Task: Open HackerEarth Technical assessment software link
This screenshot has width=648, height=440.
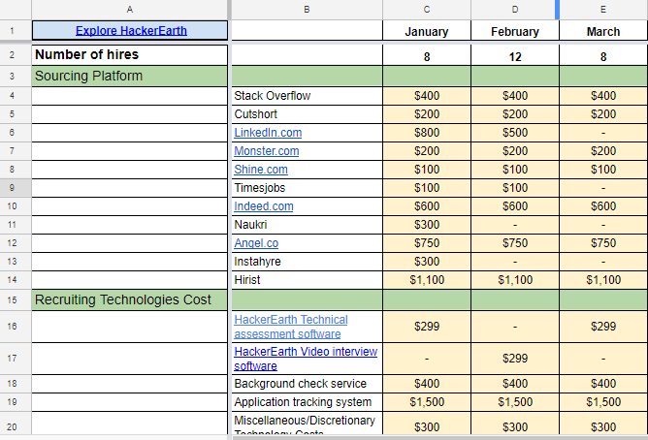Action: 291,327
